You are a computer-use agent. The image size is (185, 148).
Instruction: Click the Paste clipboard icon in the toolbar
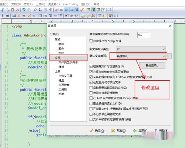tap(13, 10)
